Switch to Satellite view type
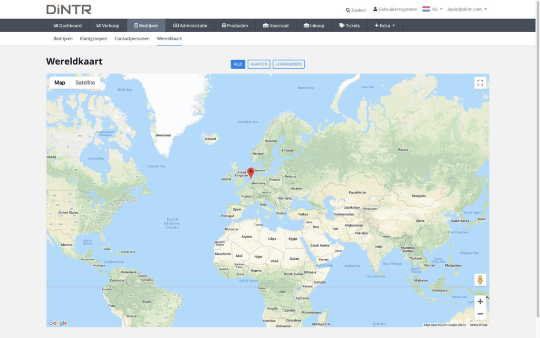540x338 pixels. [x=85, y=83]
